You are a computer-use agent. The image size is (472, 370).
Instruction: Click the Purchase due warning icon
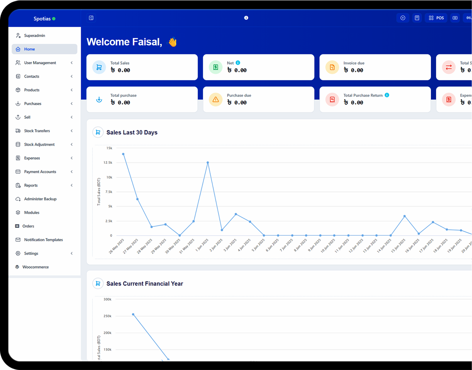[x=216, y=100]
